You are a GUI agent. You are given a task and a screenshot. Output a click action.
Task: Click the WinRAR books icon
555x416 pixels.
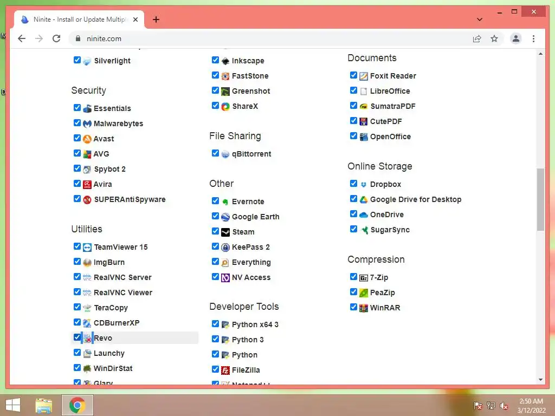coord(364,308)
